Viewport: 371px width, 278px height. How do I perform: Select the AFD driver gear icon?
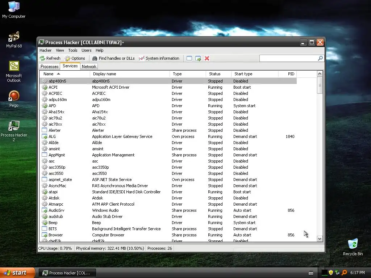pos(45,106)
